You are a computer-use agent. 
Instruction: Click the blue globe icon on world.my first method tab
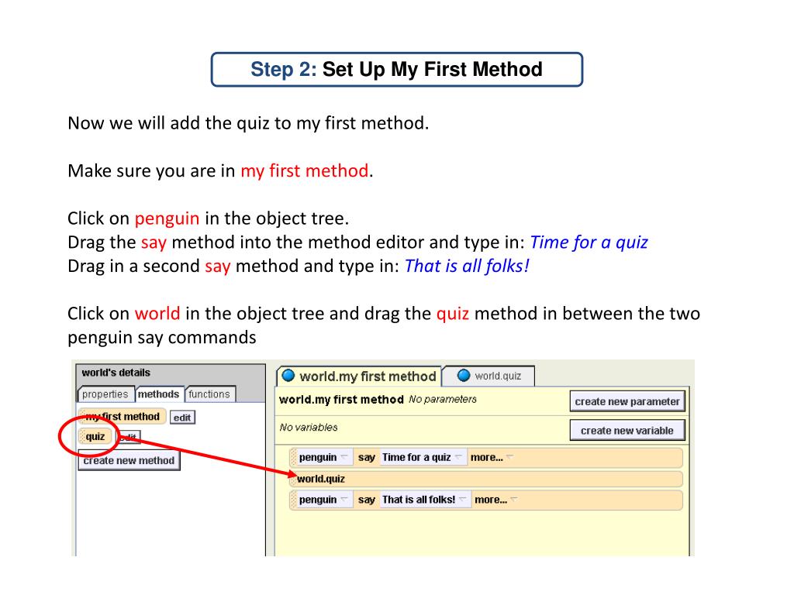(x=288, y=376)
